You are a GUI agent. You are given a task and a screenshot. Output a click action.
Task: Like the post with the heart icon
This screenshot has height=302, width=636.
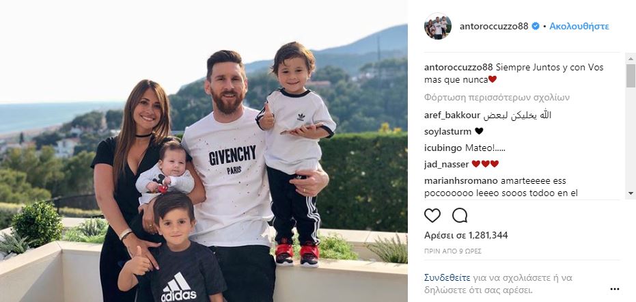click(x=432, y=215)
